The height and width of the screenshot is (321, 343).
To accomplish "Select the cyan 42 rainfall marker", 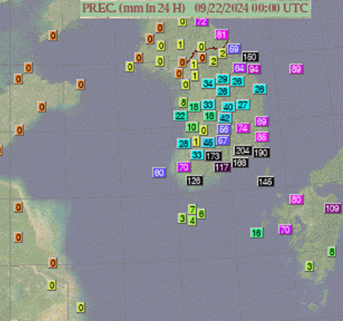I will coord(225,118).
